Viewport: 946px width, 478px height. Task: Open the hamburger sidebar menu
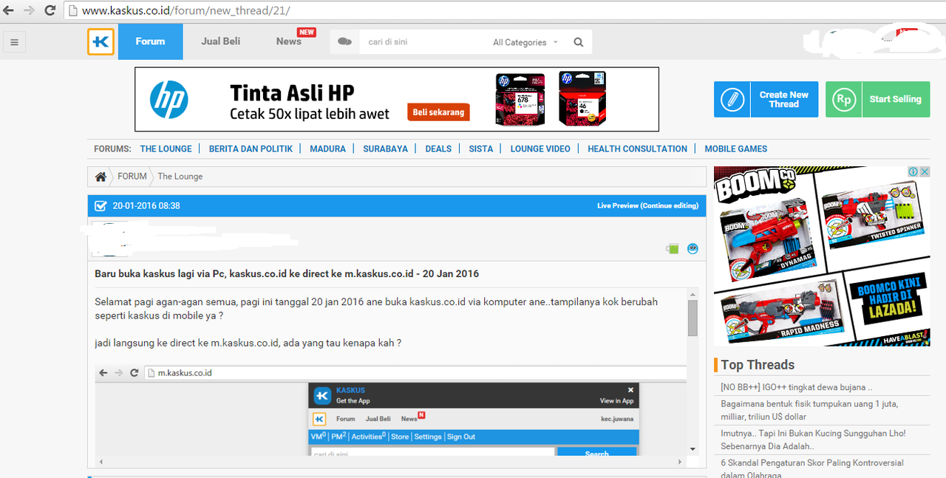[x=14, y=42]
